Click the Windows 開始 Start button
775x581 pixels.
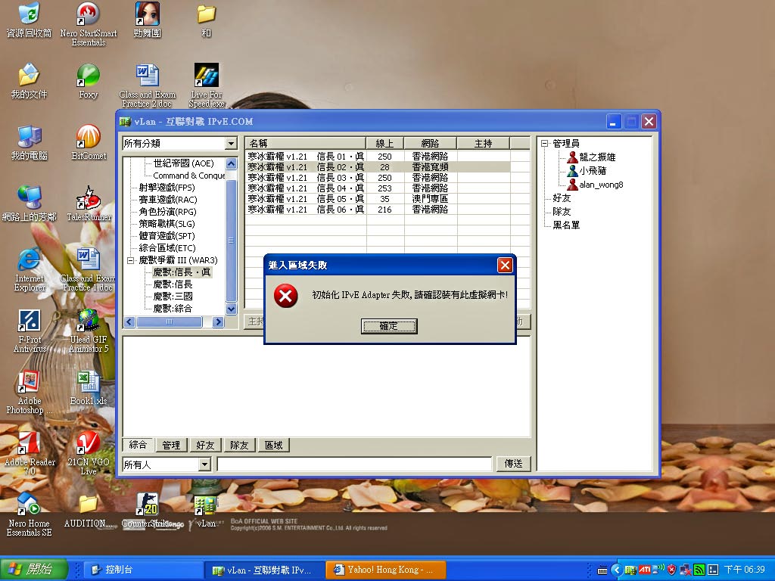33,570
